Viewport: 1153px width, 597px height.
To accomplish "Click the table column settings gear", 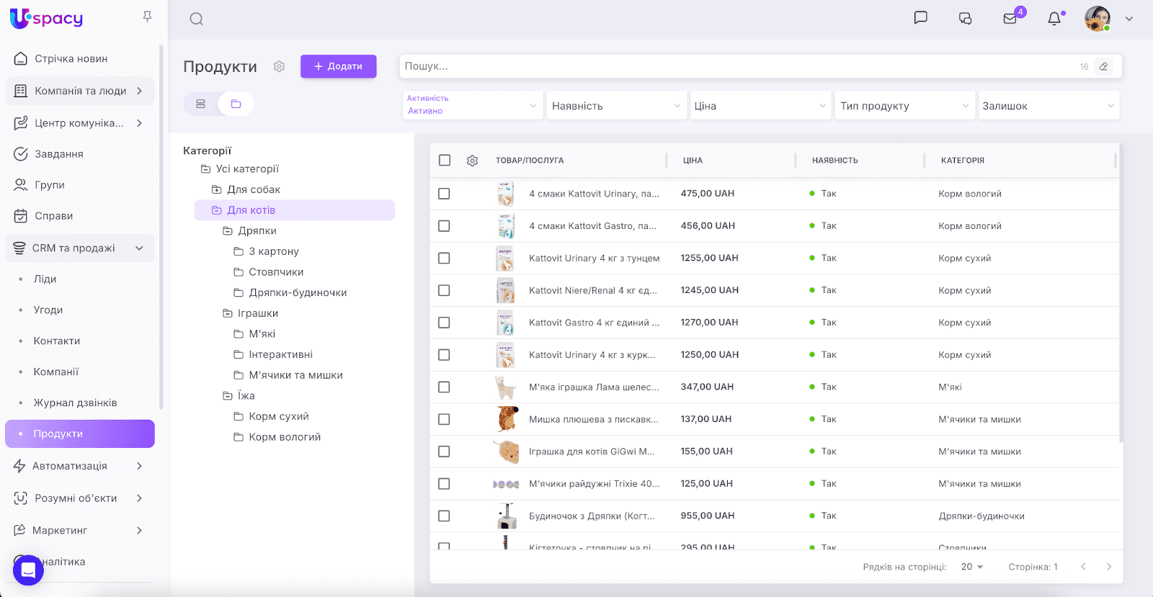I will click(472, 161).
